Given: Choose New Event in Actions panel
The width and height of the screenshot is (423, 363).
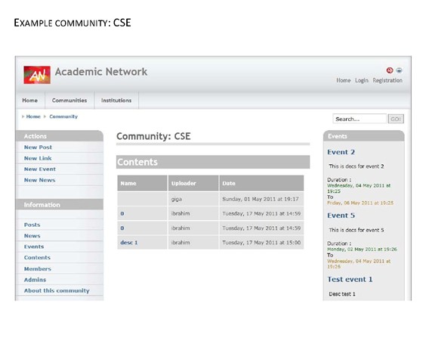Looking at the screenshot, I should pyautogui.click(x=40, y=169).
